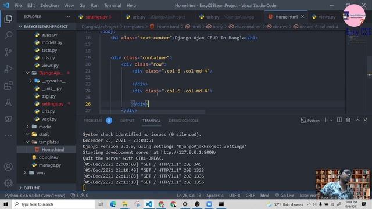Image resolution: width=372 pixels, height=209 pixels.
Task: Switch to the OUTPUT panel tab
Action: pyautogui.click(x=127, y=121)
